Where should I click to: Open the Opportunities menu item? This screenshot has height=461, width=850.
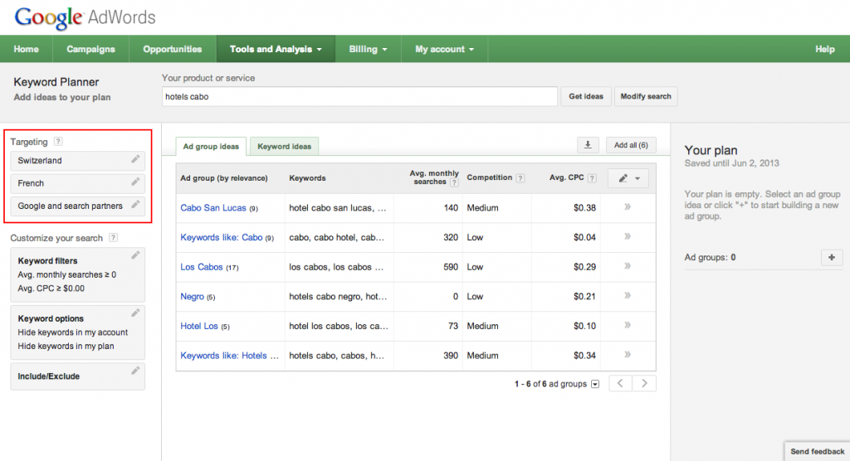173,49
